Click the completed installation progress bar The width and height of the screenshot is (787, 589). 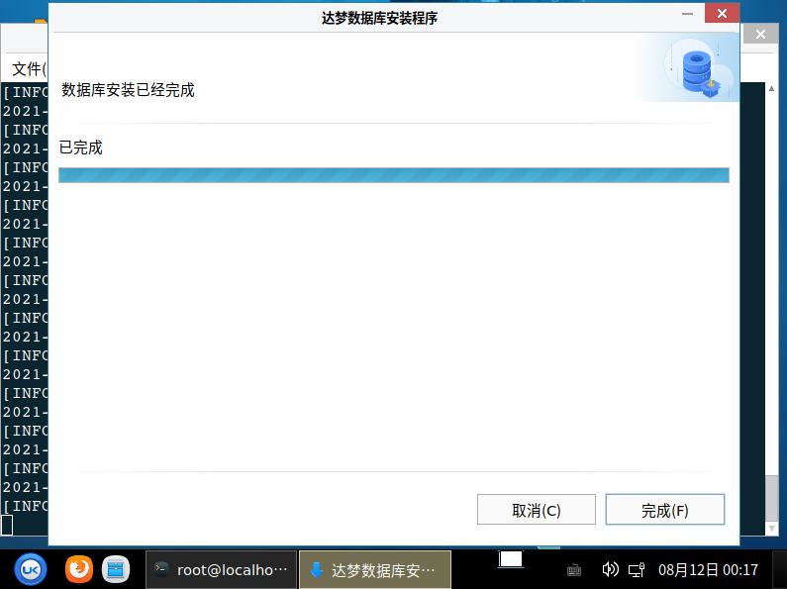(394, 175)
